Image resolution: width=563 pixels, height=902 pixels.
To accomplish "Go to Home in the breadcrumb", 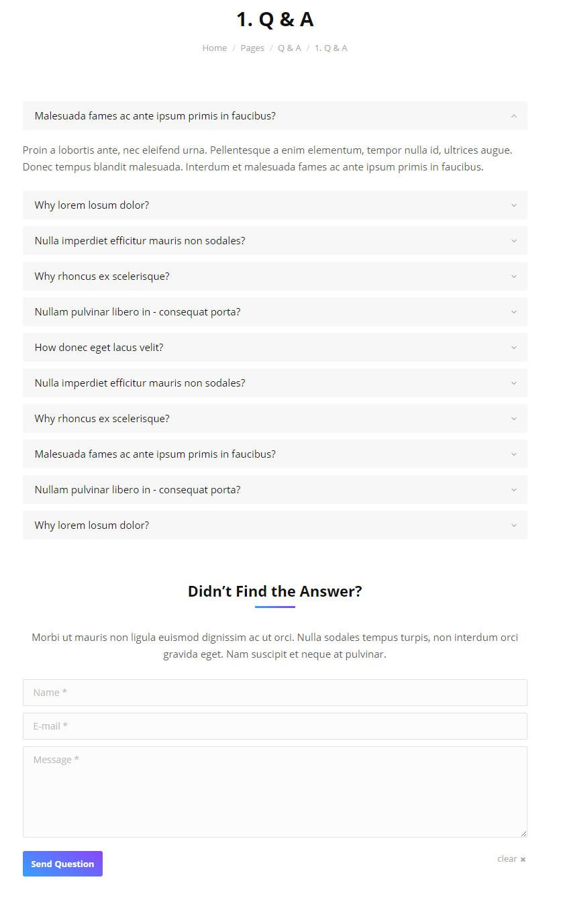I will [215, 48].
